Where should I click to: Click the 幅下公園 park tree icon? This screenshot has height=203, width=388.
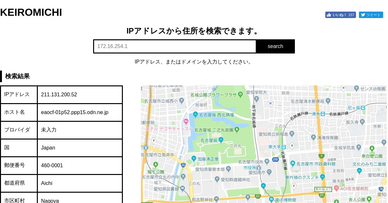click(x=156, y=165)
